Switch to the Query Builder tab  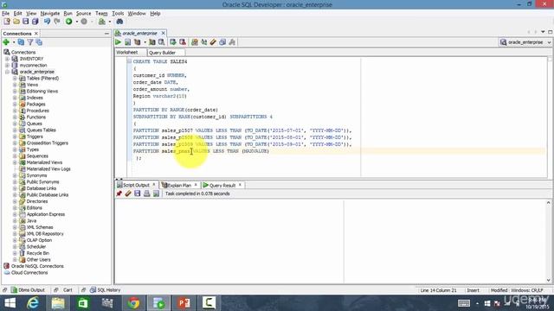pyautogui.click(x=162, y=53)
